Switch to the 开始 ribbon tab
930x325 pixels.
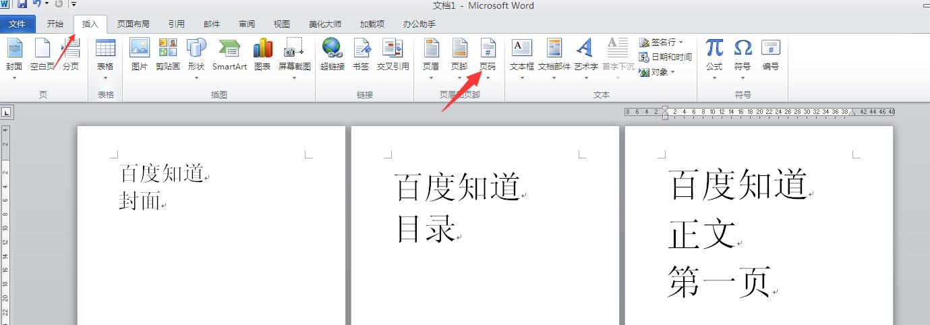pos(55,24)
